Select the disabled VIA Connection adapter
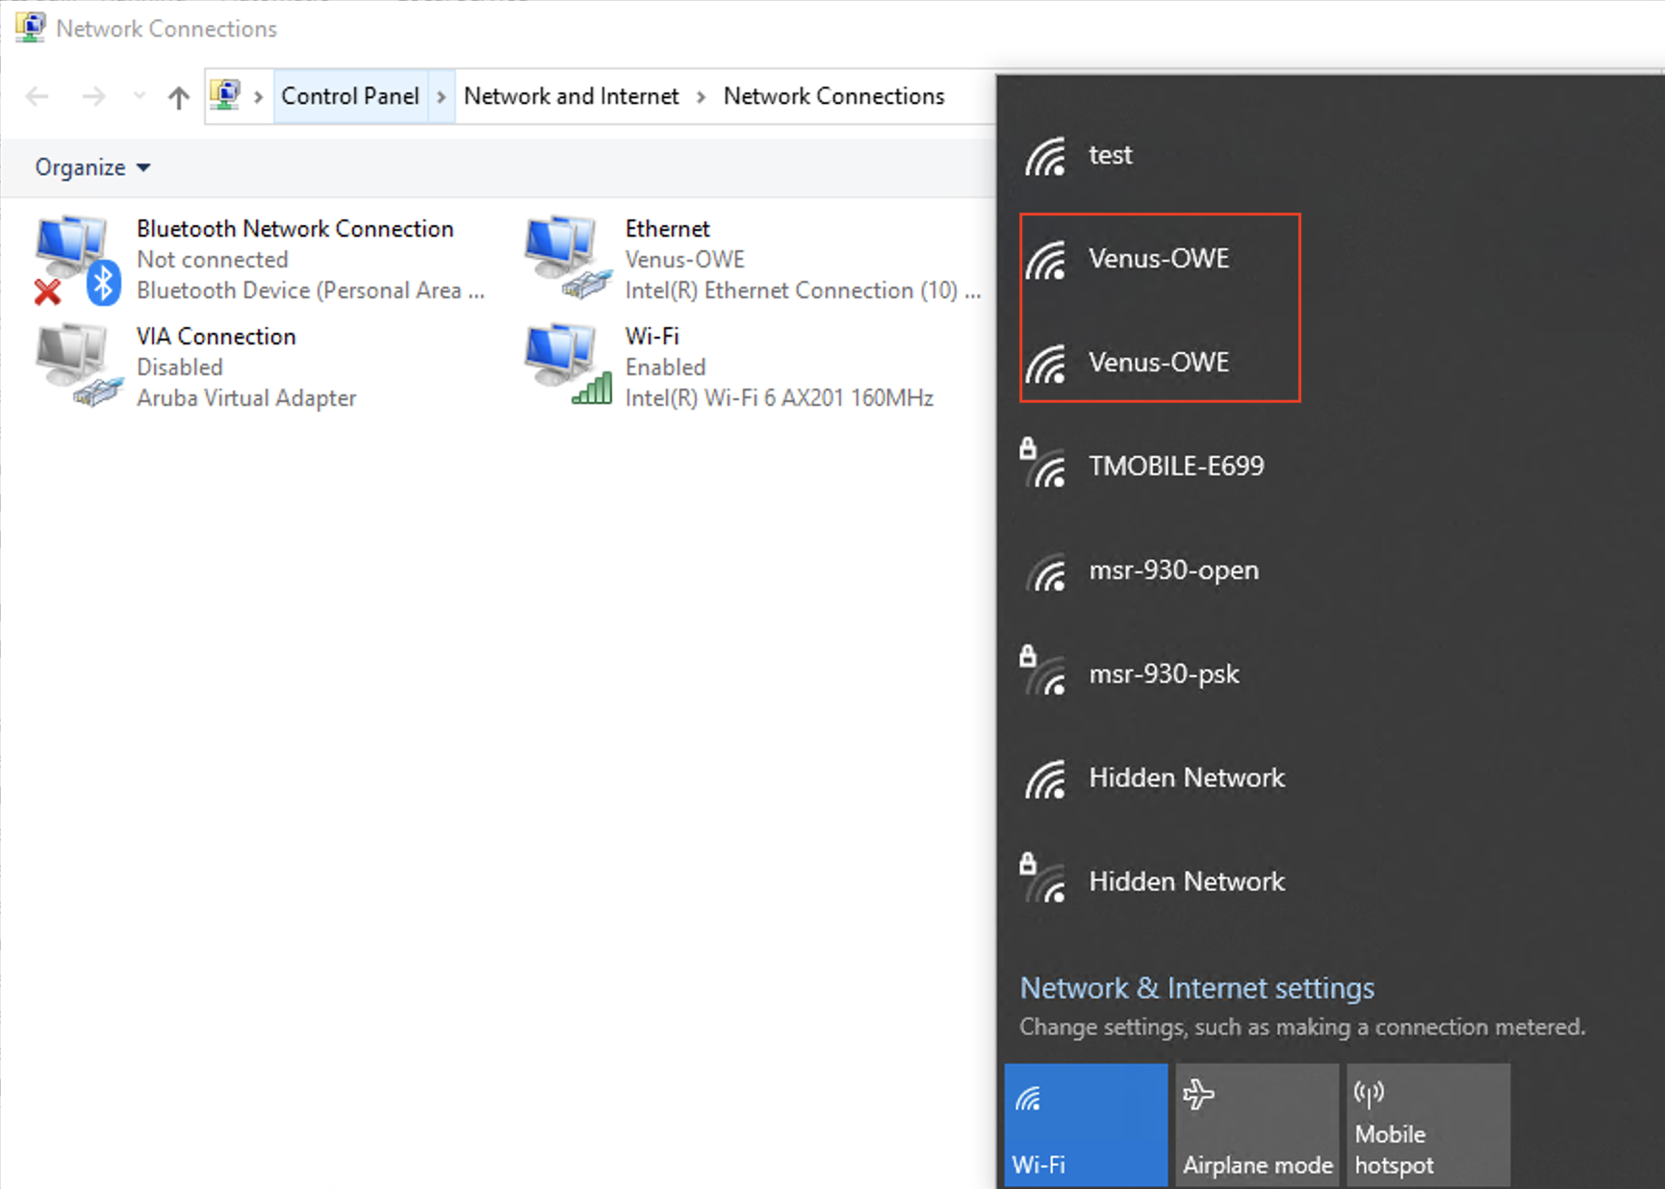Image resolution: width=1665 pixels, height=1189 pixels. (x=216, y=337)
